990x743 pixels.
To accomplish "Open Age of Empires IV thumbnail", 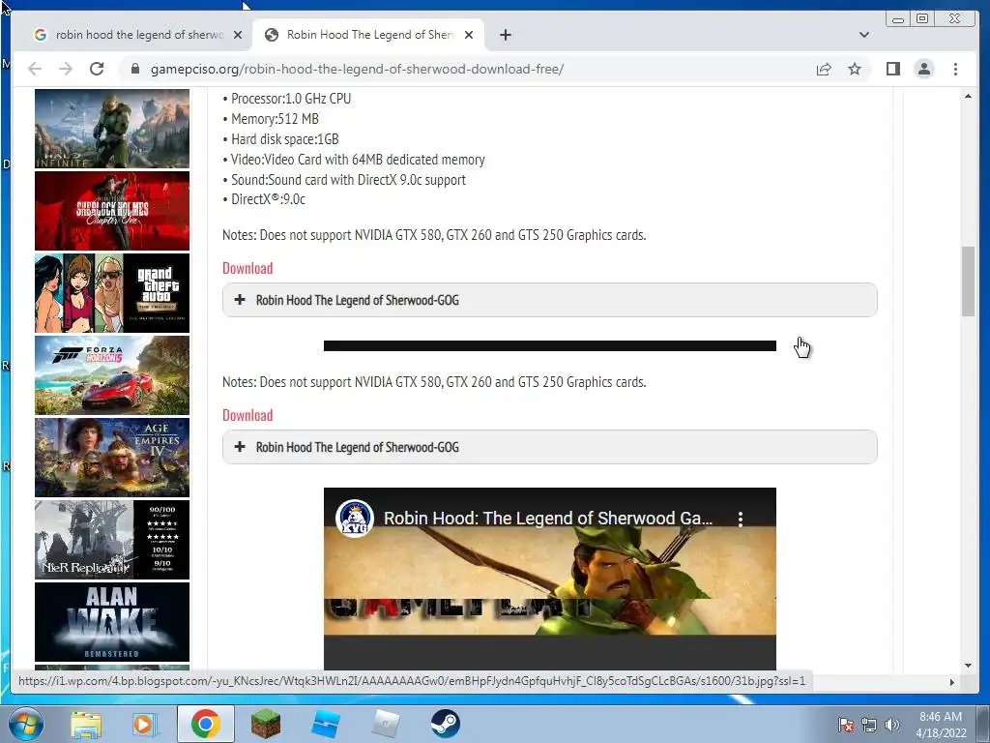I will tap(112, 457).
